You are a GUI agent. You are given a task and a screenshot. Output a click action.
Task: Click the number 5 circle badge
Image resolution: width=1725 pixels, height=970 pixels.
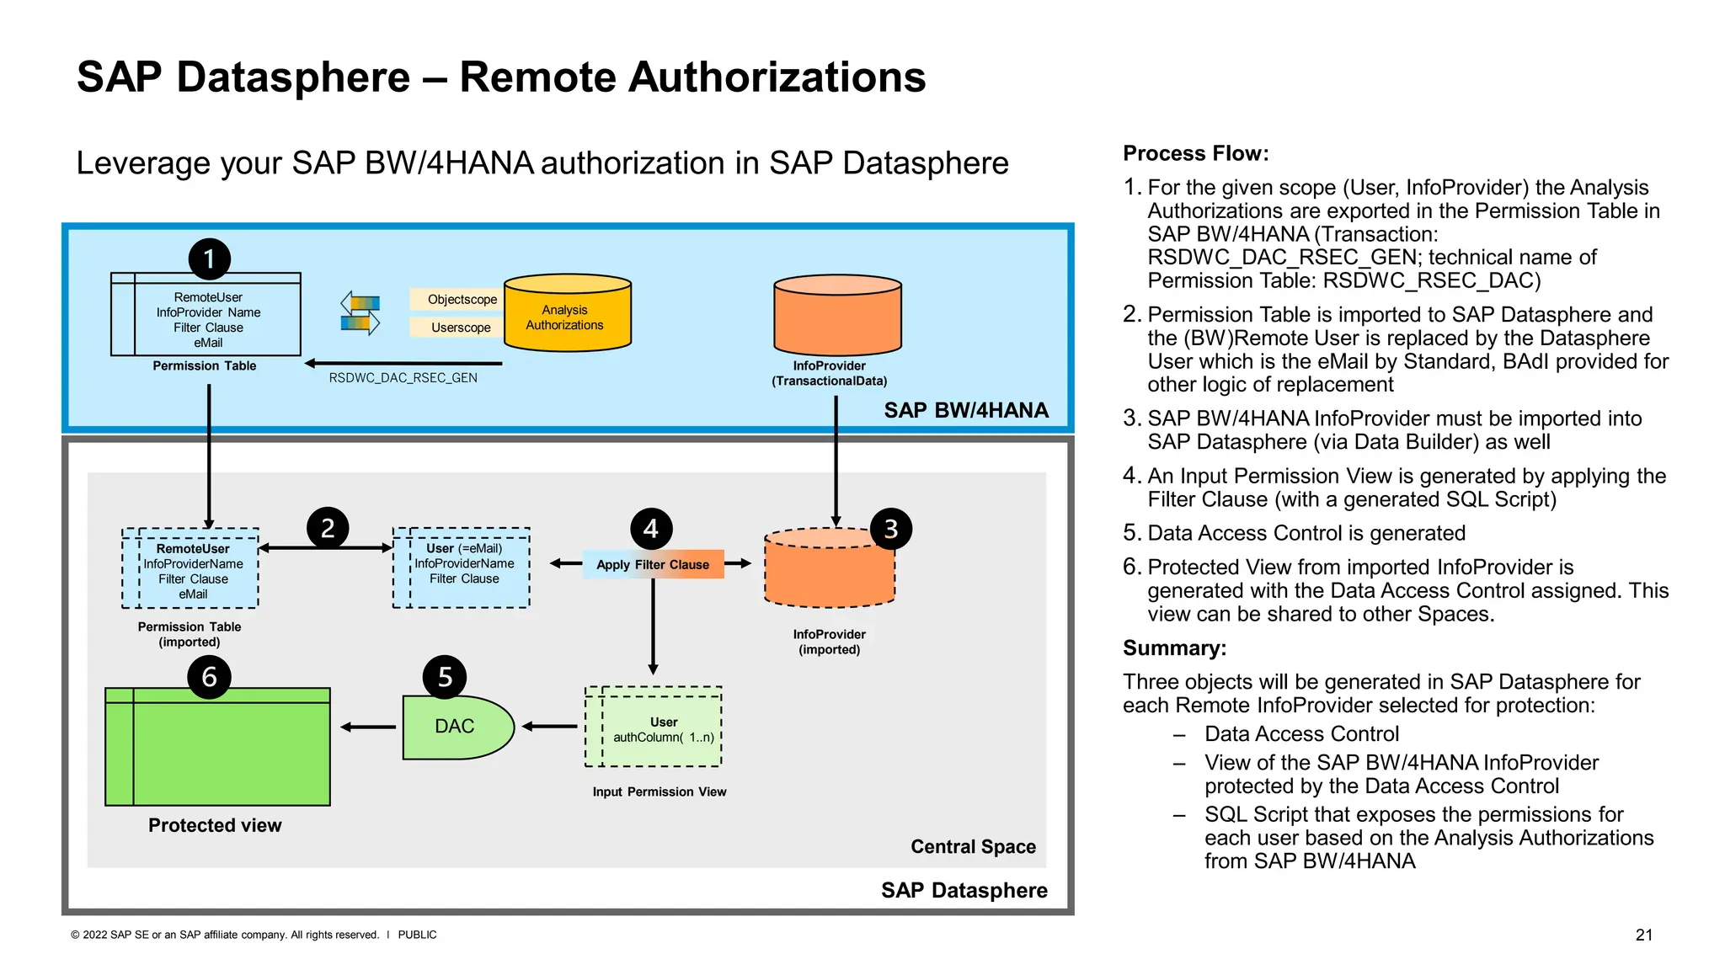(x=445, y=677)
